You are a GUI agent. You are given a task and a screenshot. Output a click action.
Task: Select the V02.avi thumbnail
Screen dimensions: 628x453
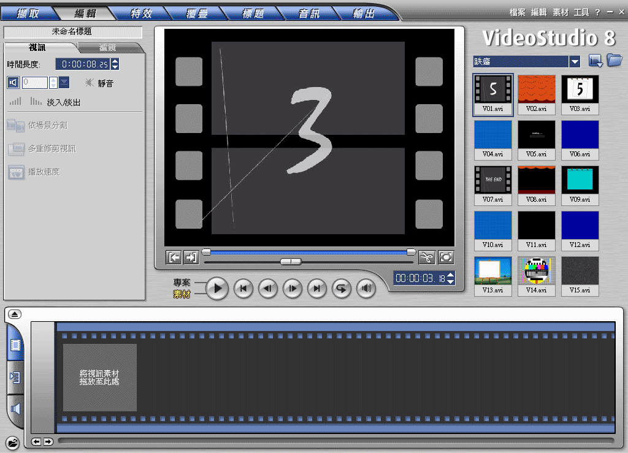(536, 94)
